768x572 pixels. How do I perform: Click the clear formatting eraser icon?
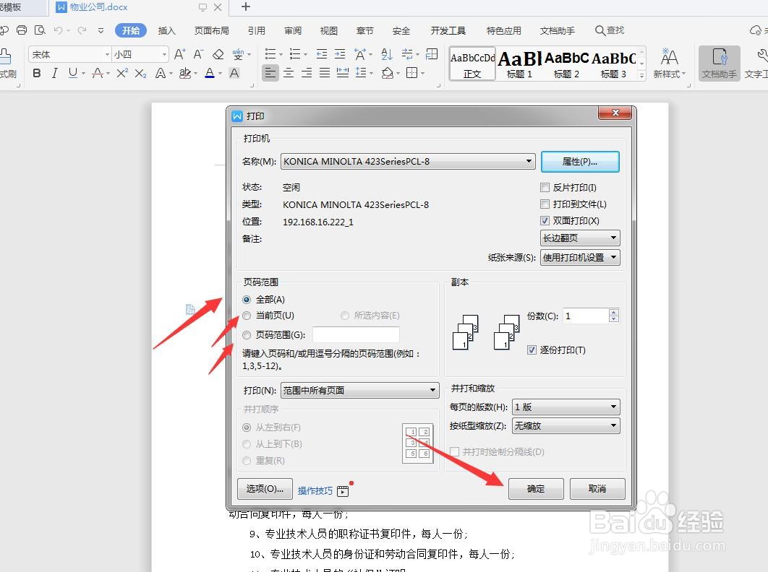(219, 53)
